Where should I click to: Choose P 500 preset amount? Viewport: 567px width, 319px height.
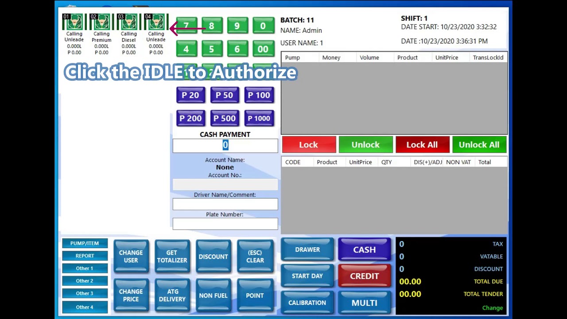click(225, 118)
